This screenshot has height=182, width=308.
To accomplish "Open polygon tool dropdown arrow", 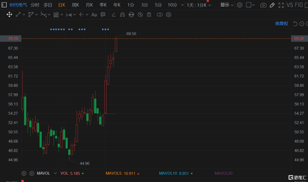I will (36, 14).
